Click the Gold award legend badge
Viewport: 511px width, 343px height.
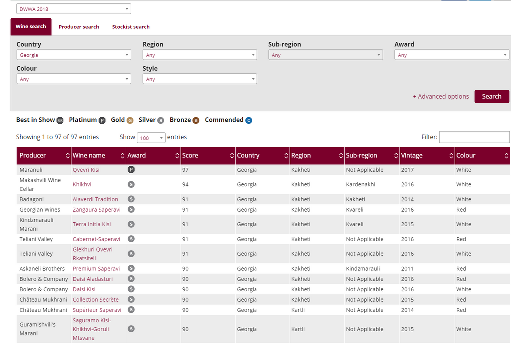pyautogui.click(x=130, y=120)
